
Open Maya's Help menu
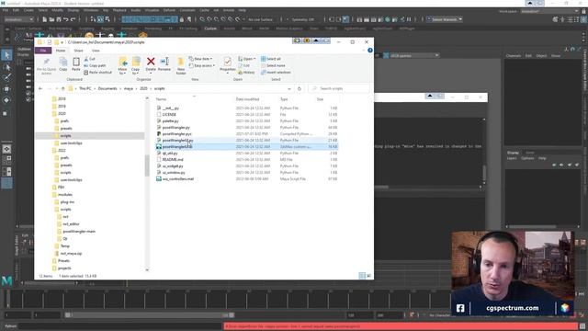(x=243, y=10)
